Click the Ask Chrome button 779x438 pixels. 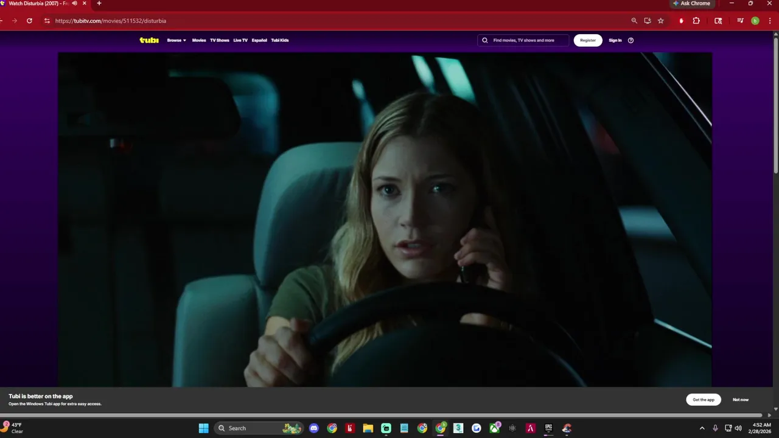point(692,4)
